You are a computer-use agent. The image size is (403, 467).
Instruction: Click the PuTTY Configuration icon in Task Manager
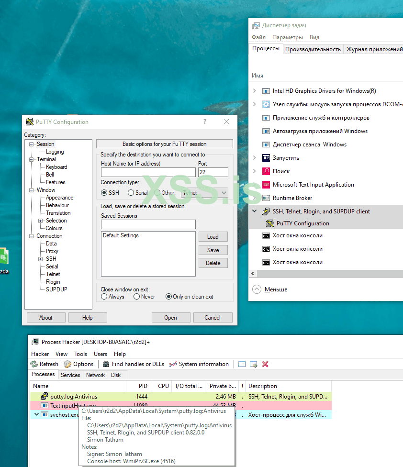270,223
